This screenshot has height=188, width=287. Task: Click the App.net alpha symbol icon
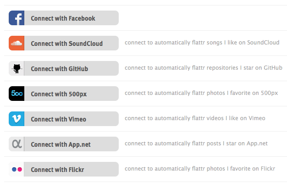point(17,144)
